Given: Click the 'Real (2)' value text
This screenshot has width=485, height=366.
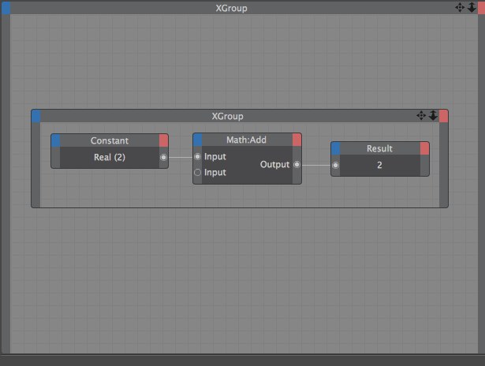Looking at the screenshot, I should [110, 158].
